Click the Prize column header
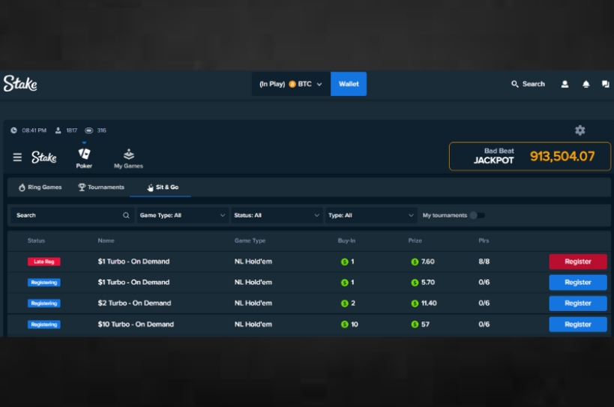 click(x=415, y=241)
